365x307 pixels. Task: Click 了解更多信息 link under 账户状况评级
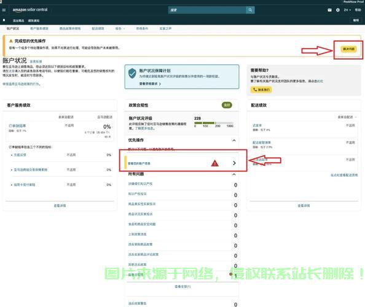click(x=144, y=128)
